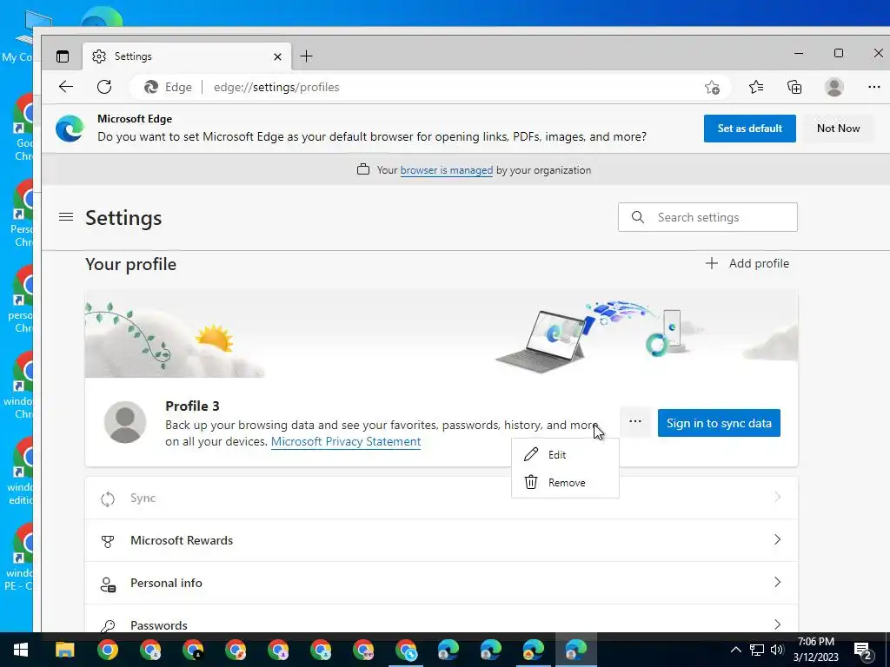Show hidden system tray icons
This screenshot has width=890, height=667.
pos(735,650)
